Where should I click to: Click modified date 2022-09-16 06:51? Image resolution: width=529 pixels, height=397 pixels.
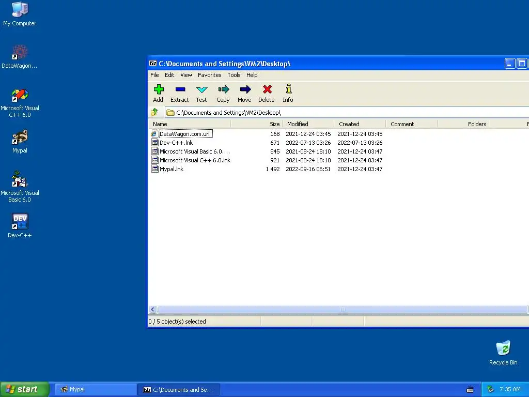click(308, 169)
